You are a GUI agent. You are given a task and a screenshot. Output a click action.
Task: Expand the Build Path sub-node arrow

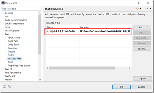(6, 41)
